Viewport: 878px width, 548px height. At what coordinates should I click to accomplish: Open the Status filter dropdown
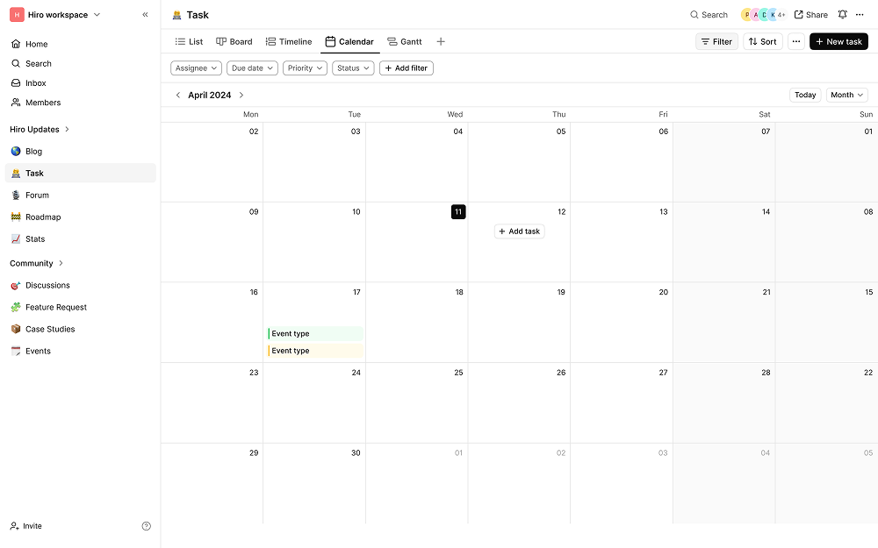coord(353,68)
